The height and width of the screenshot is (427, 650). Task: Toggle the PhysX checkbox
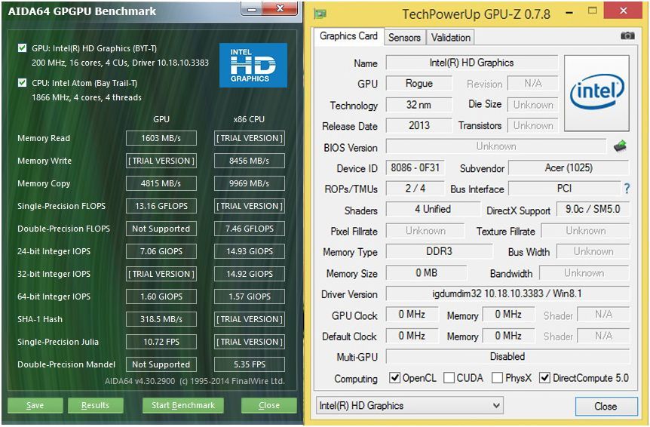497,378
